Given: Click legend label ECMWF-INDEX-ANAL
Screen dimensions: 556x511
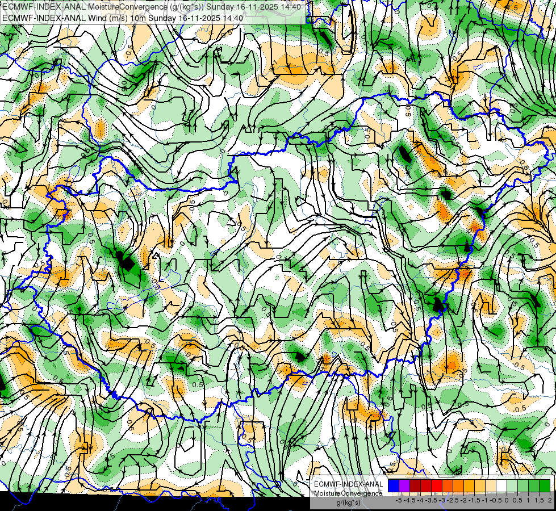Looking at the screenshot, I should click(349, 484).
